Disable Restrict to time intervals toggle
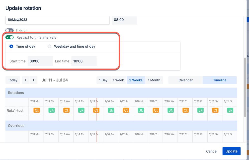 click(x=9, y=37)
